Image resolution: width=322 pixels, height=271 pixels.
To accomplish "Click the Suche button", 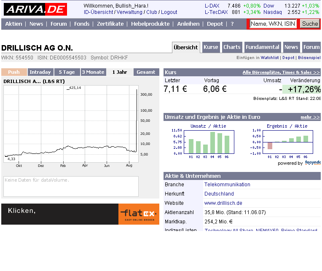I will pos(310,24).
